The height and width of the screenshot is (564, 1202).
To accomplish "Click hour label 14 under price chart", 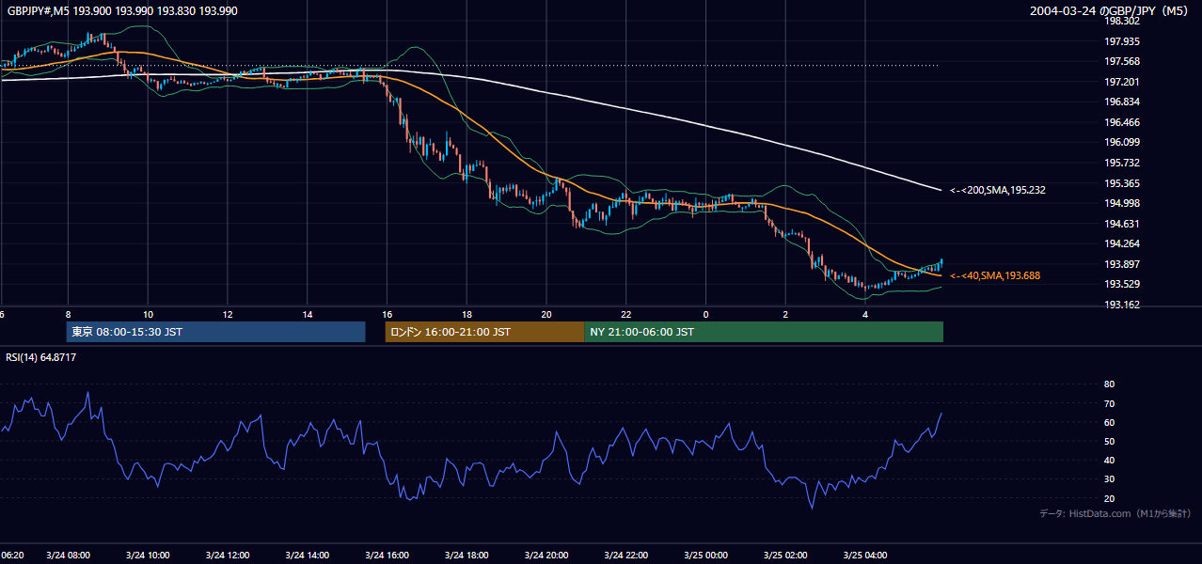I will [308, 314].
